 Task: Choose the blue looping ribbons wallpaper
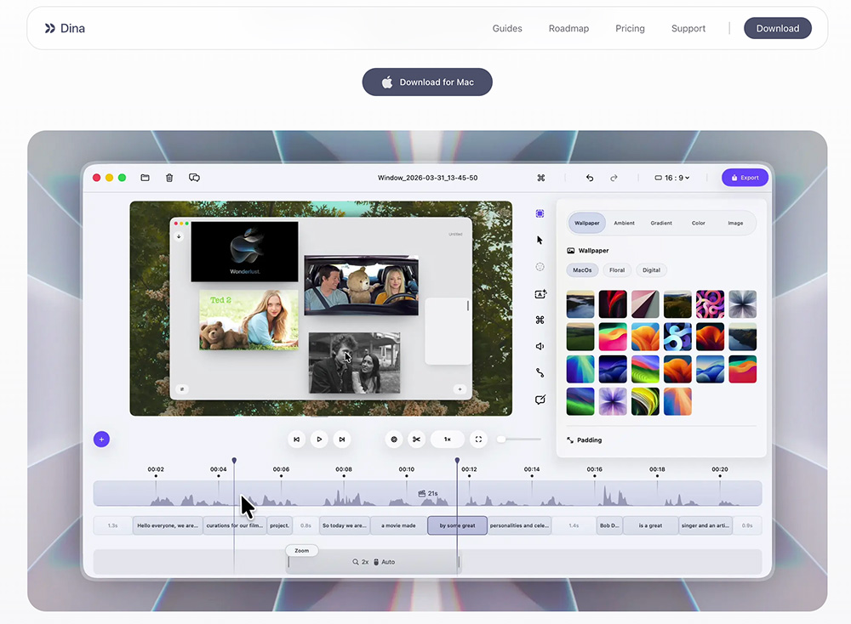point(677,337)
